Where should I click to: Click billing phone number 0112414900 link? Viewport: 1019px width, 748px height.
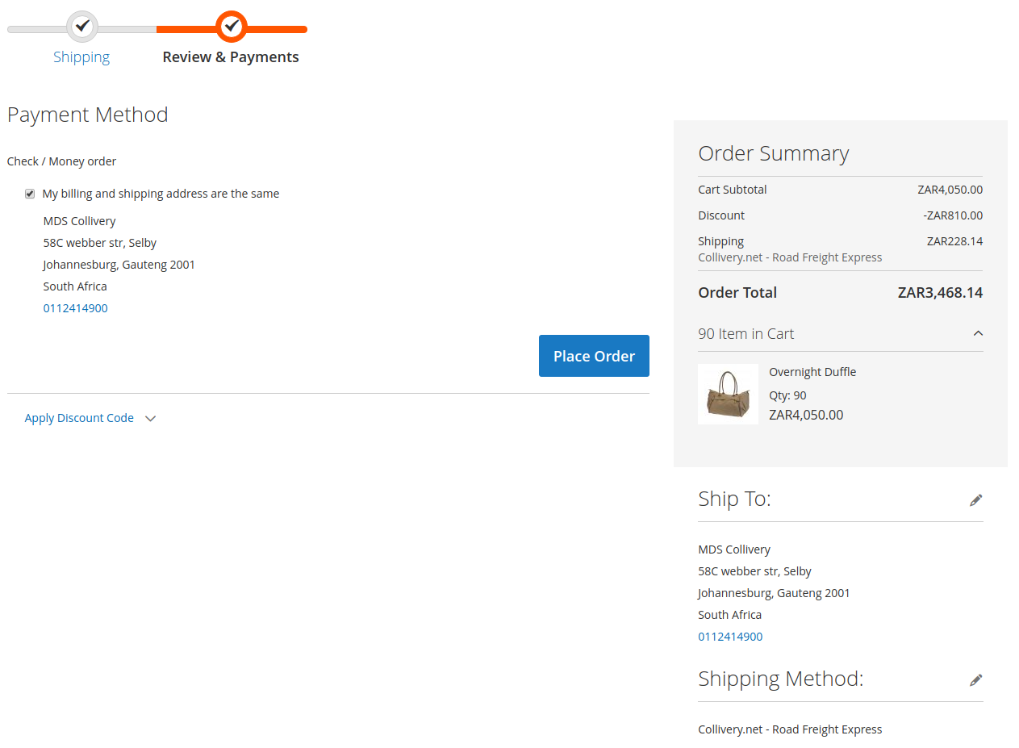(75, 308)
